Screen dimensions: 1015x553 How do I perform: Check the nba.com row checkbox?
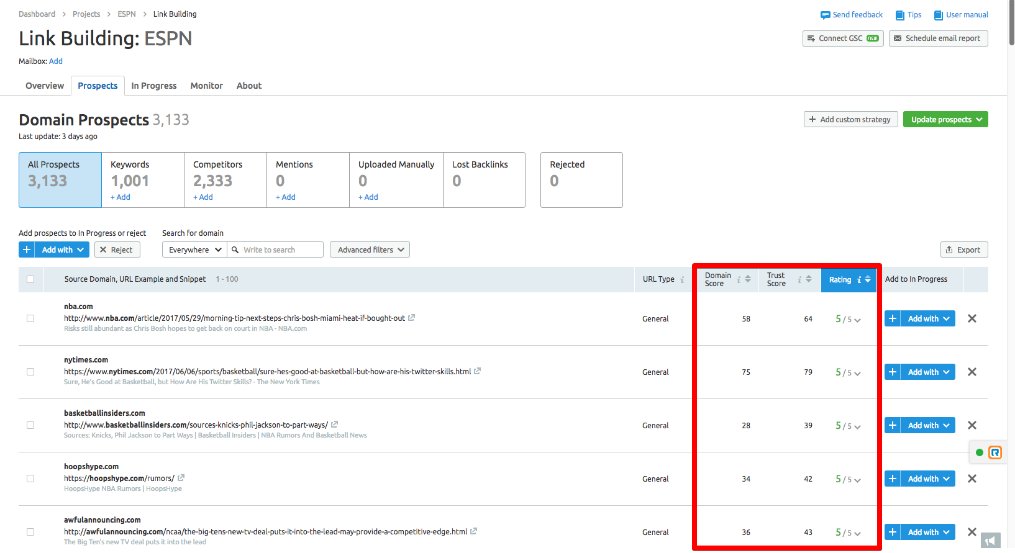click(x=30, y=318)
